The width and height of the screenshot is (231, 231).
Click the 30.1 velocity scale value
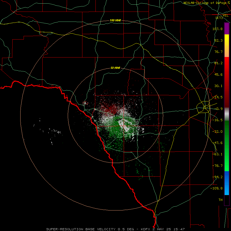218,86
